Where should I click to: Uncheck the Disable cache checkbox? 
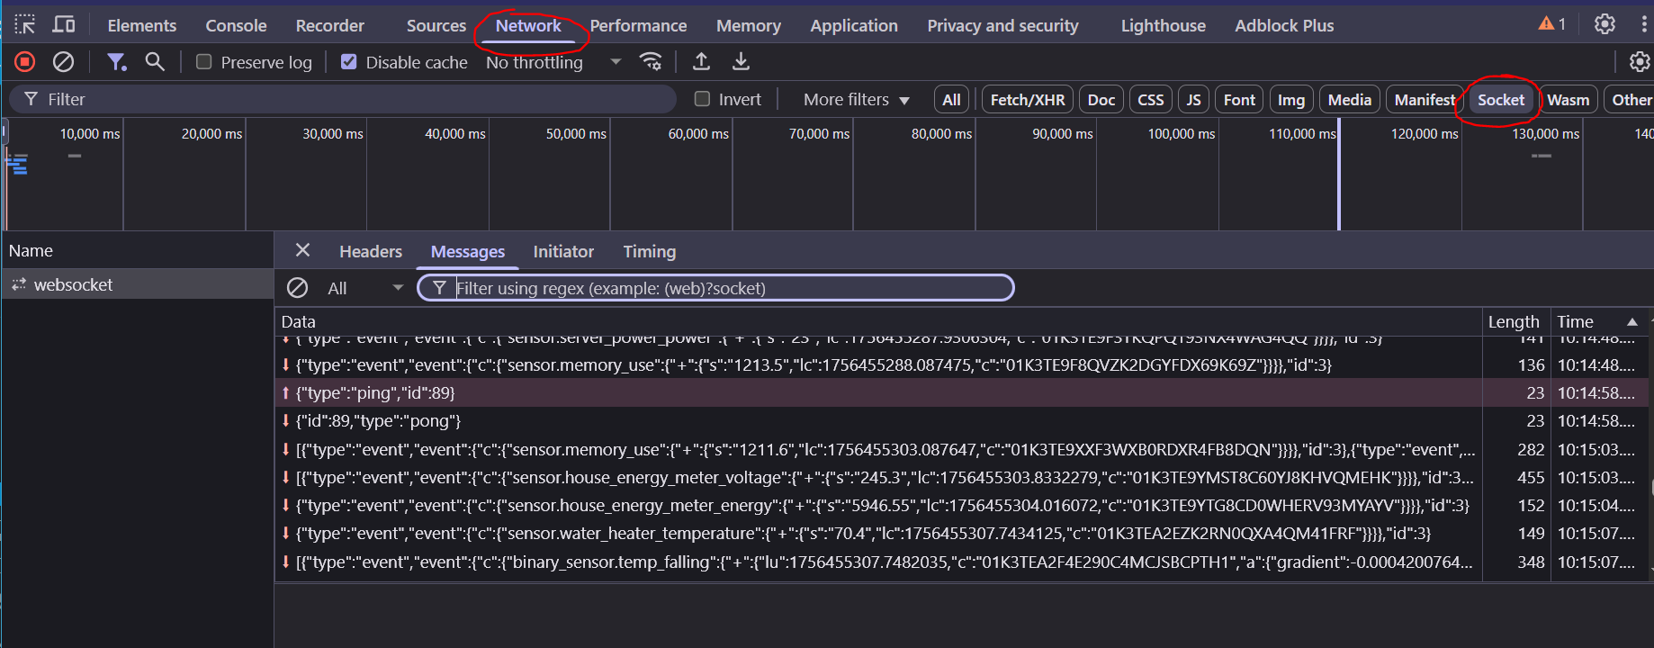349,62
